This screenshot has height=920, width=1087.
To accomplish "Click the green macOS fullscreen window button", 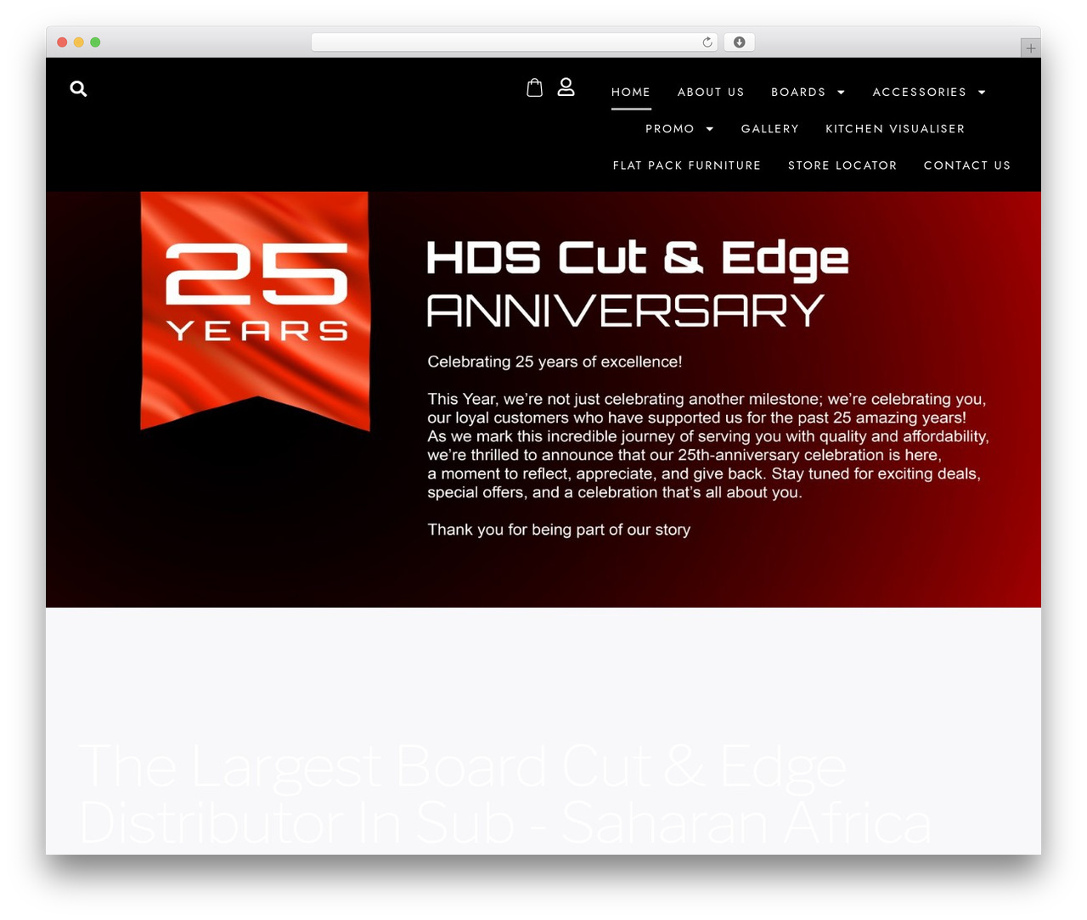I will click(x=95, y=42).
